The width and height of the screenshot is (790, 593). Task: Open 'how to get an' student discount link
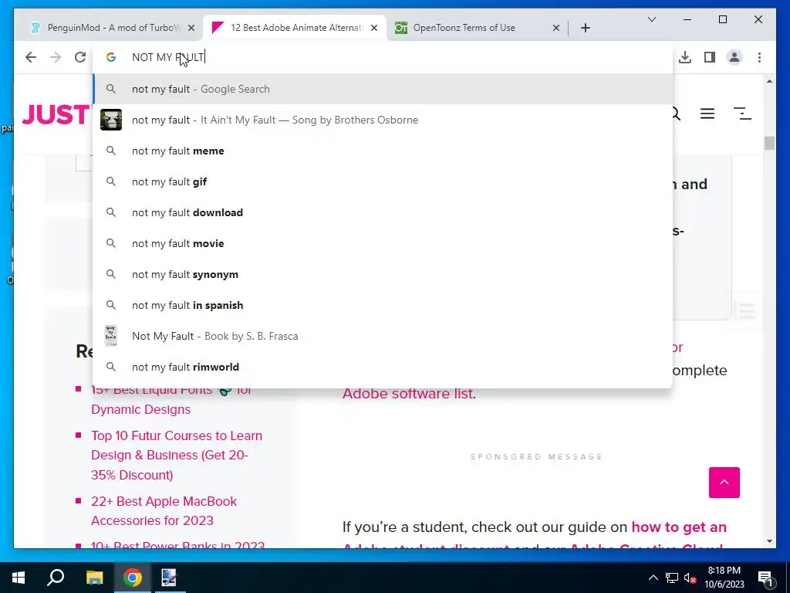[679, 527]
